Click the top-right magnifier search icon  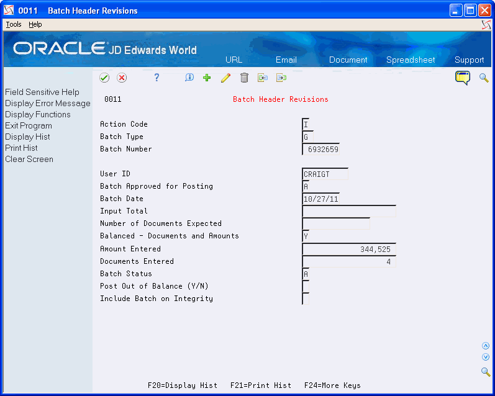(x=484, y=78)
